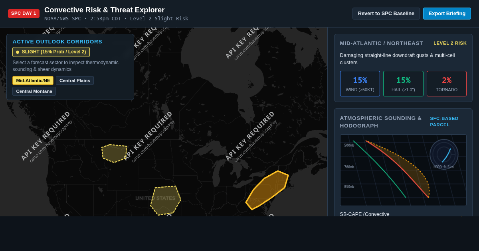Switch to Central Plains sector
This screenshot has height=251, width=479.
[x=75, y=80]
